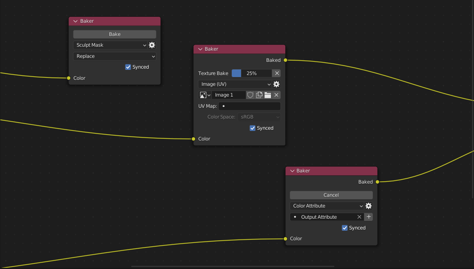Open gear settings beside Sculpt Mask dropdown
The width and height of the screenshot is (474, 269).
(152, 45)
